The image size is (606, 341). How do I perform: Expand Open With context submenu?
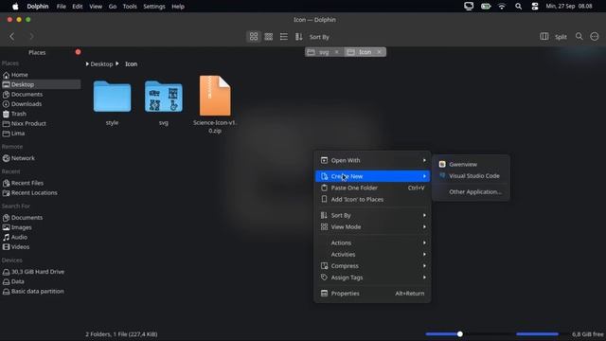(x=372, y=160)
